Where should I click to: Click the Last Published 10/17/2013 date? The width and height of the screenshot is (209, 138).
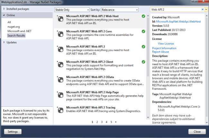tap(178, 30)
